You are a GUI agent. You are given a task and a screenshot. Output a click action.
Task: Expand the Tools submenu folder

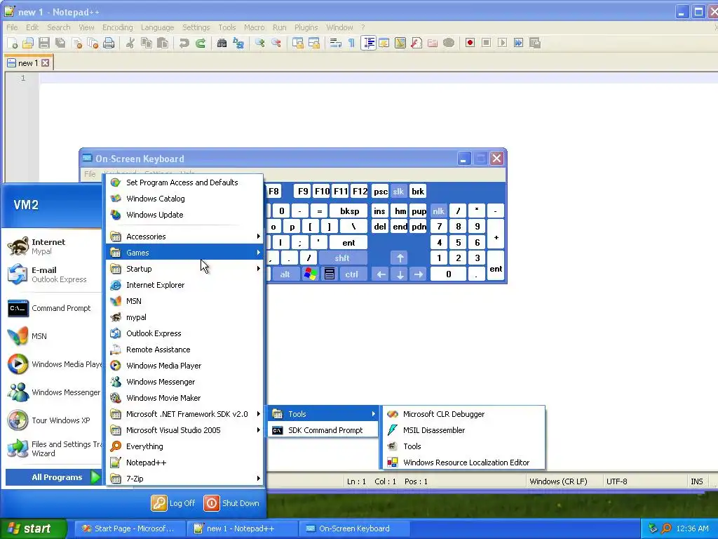pyautogui.click(x=323, y=414)
